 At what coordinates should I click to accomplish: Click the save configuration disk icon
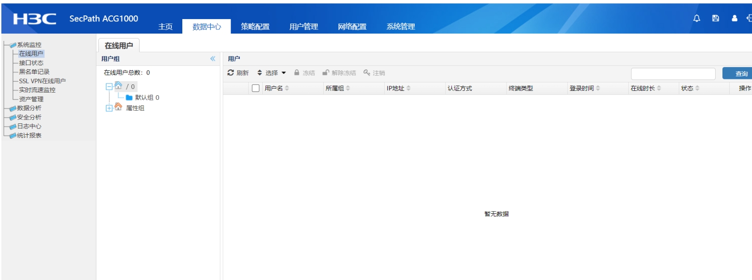point(716,18)
